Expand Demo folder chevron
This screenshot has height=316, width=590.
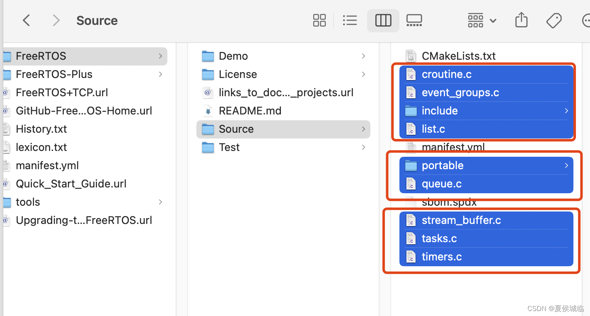click(363, 56)
